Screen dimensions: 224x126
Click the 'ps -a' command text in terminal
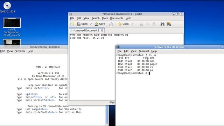point(152,55)
